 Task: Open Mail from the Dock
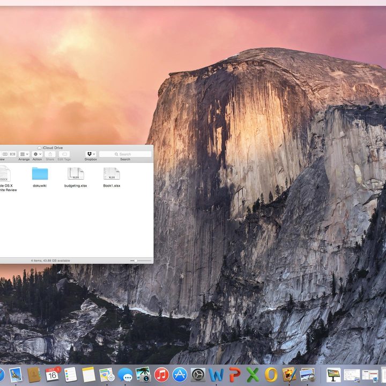(16, 374)
